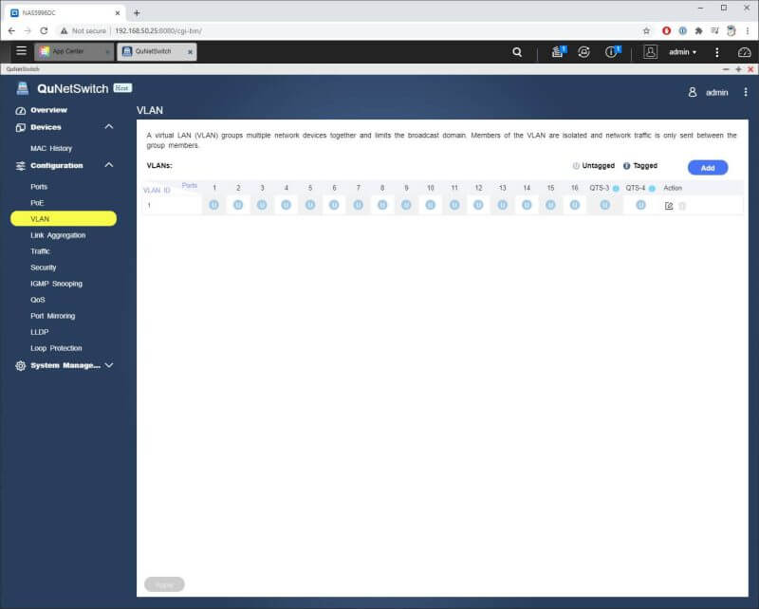Open the PoE configuration page

pyautogui.click(x=37, y=202)
